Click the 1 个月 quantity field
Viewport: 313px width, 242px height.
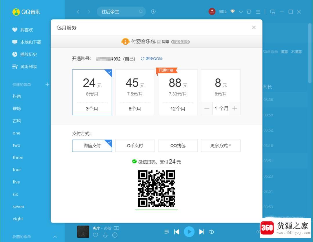tap(221, 108)
